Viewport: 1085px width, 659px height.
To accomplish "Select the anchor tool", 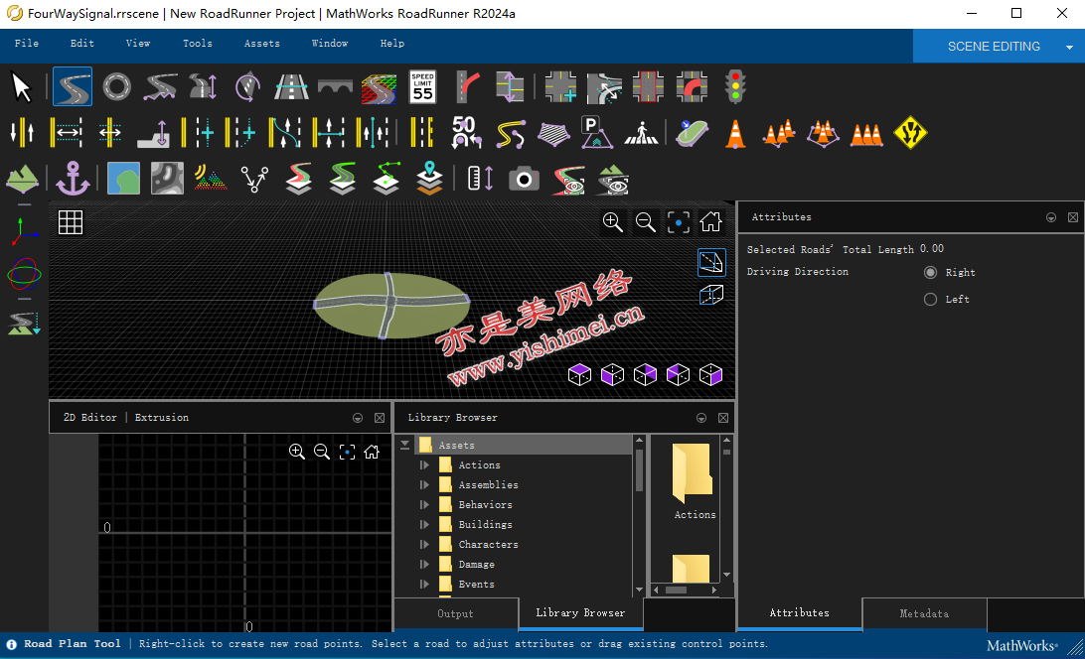I will click(x=73, y=179).
